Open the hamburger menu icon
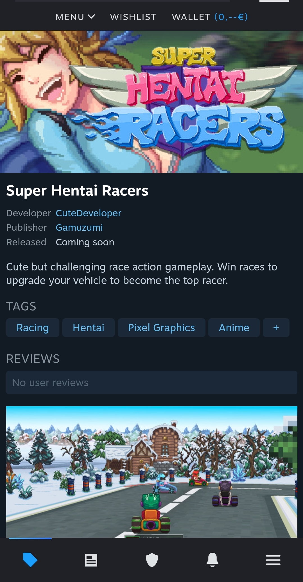 [x=273, y=560]
